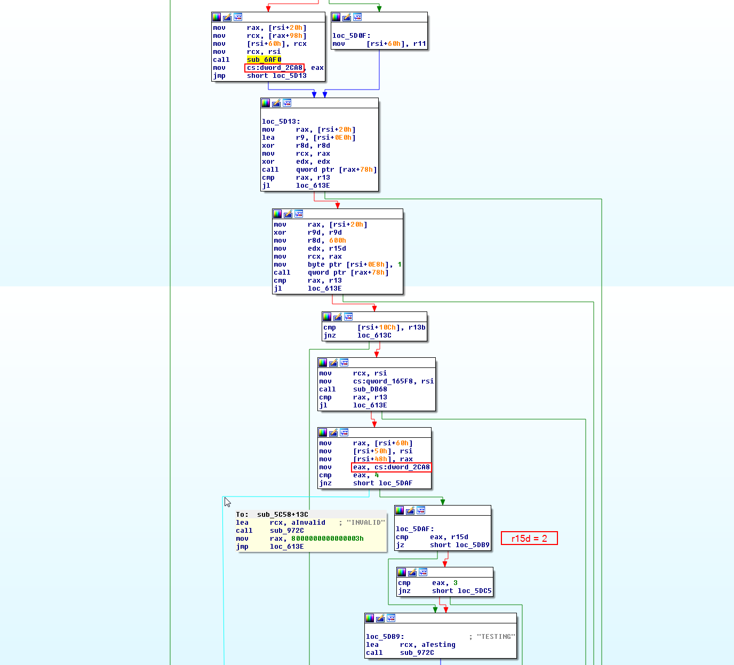Click the loc_5D13: label
The width and height of the screenshot is (734, 665).
[281, 122]
